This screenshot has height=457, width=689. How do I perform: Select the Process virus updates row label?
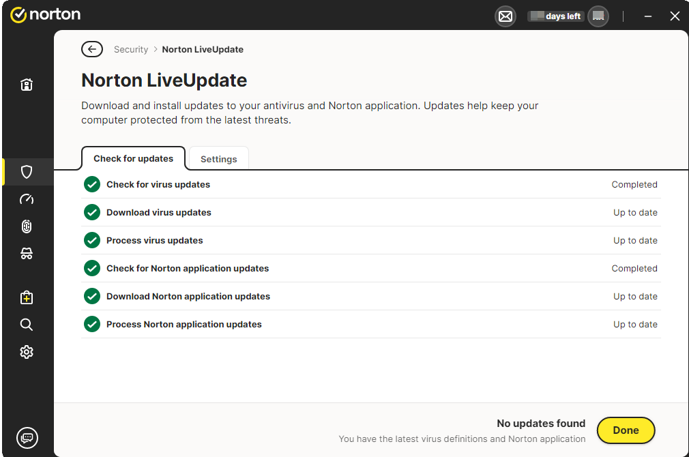[155, 240]
